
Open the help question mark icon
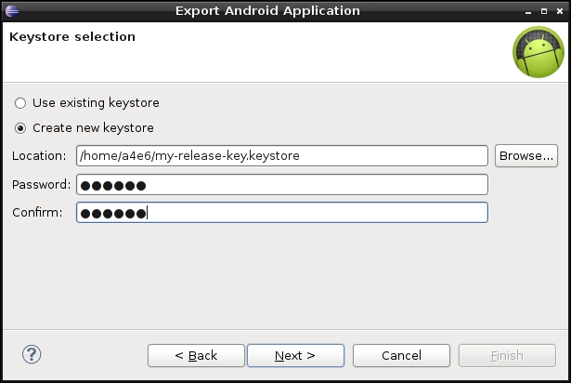click(32, 354)
